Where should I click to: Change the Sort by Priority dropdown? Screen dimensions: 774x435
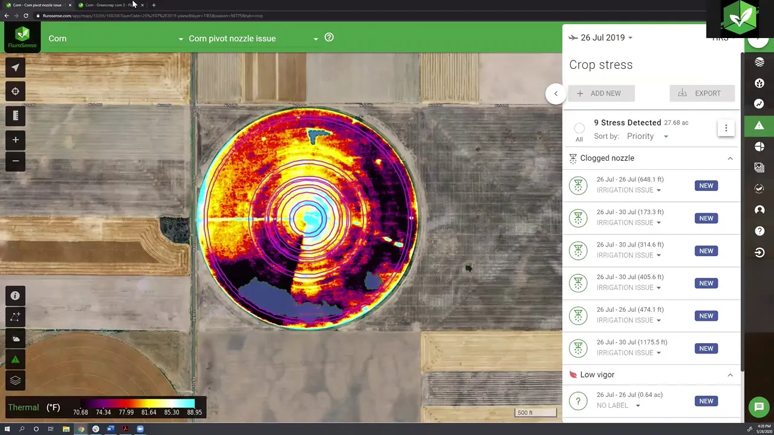coord(647,136)
